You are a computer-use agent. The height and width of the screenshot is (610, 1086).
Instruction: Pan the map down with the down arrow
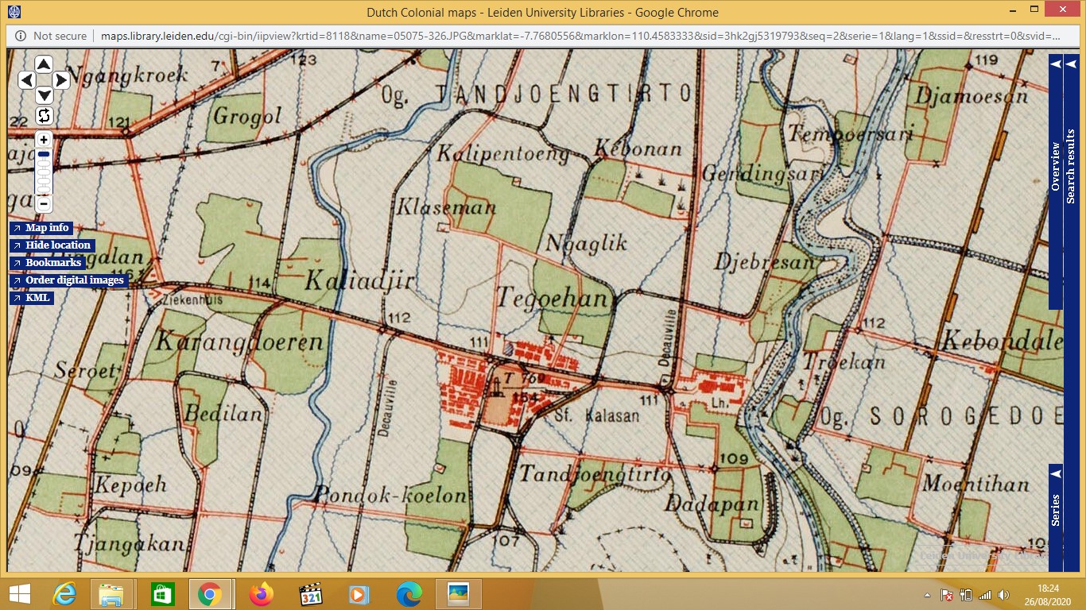44,95
